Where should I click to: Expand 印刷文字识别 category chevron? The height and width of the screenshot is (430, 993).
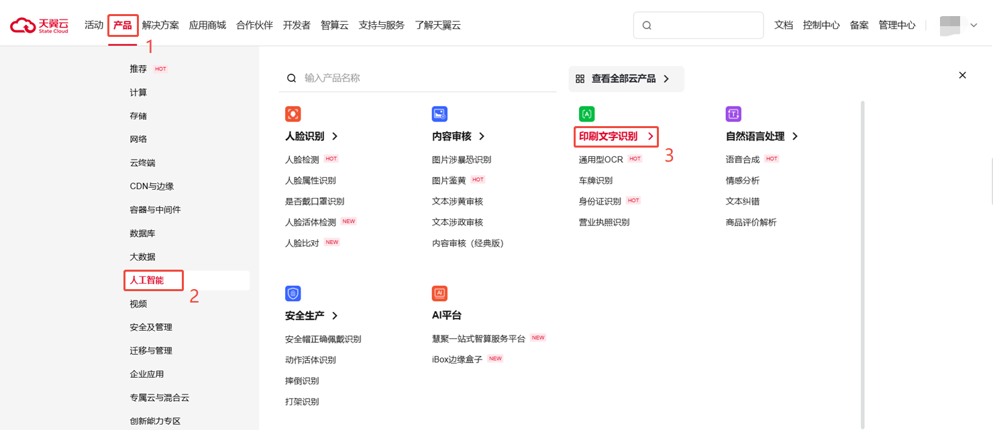click(650, 136)
